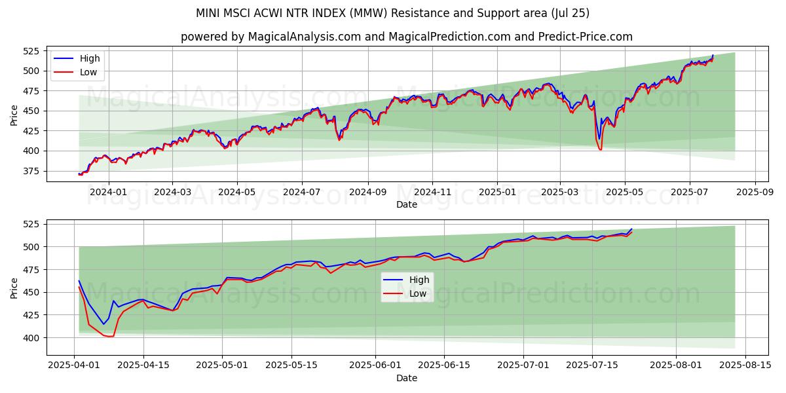Click the bottom chart x-axis label '2025-07-01'
786x393 pixels.
pos(524,366)
